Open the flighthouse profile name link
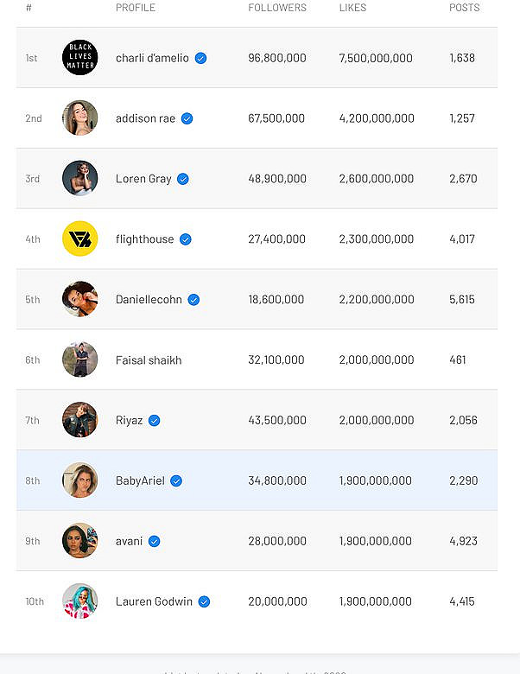520x674 pixels. pyautogui.click(x=144, y=239)
